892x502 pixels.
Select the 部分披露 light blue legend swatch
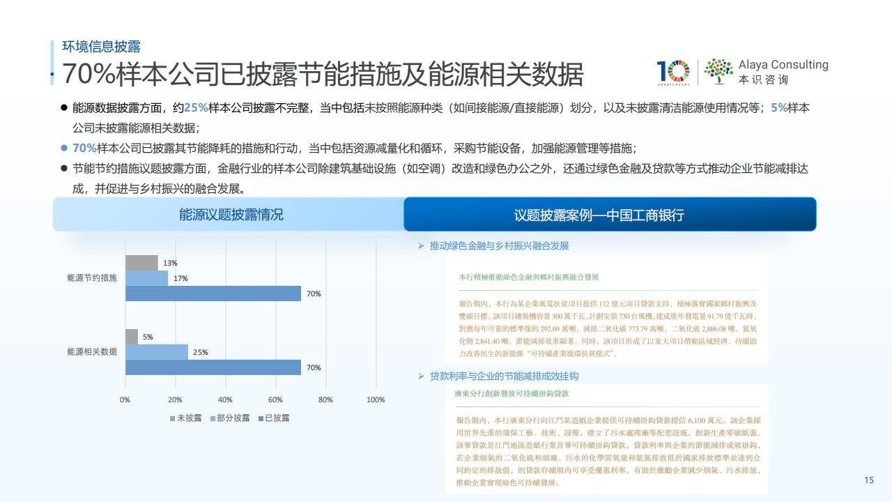(213, 418)
